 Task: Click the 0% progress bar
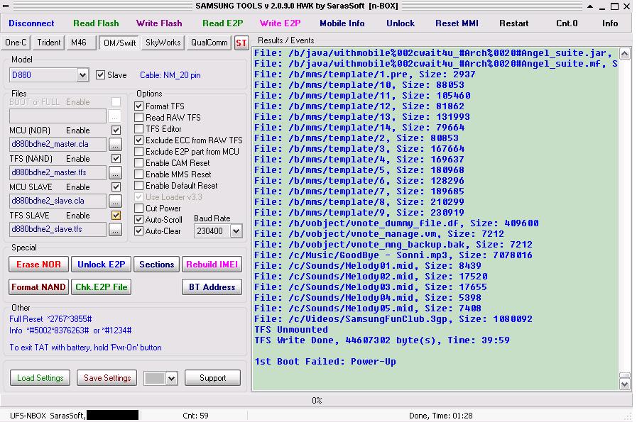coord(317,401)
